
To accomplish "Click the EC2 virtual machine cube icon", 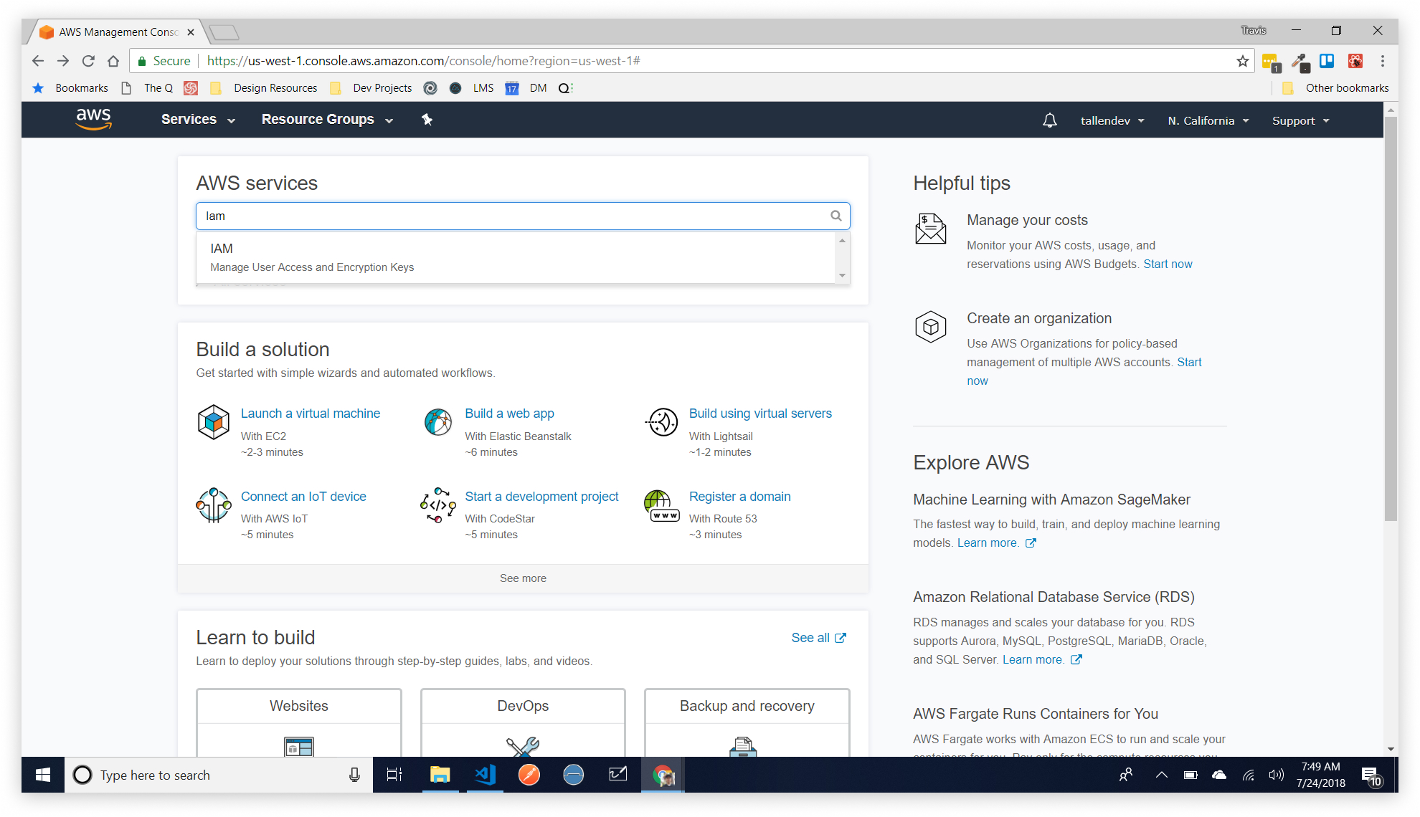I will point(213,422).
